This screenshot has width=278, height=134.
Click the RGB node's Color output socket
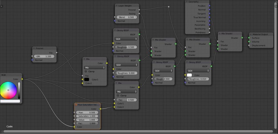(22, 79)
